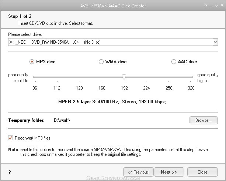Screen dimensions: 226x181
Task: Select the WMA disc option
Action: (x=101, y=62)
